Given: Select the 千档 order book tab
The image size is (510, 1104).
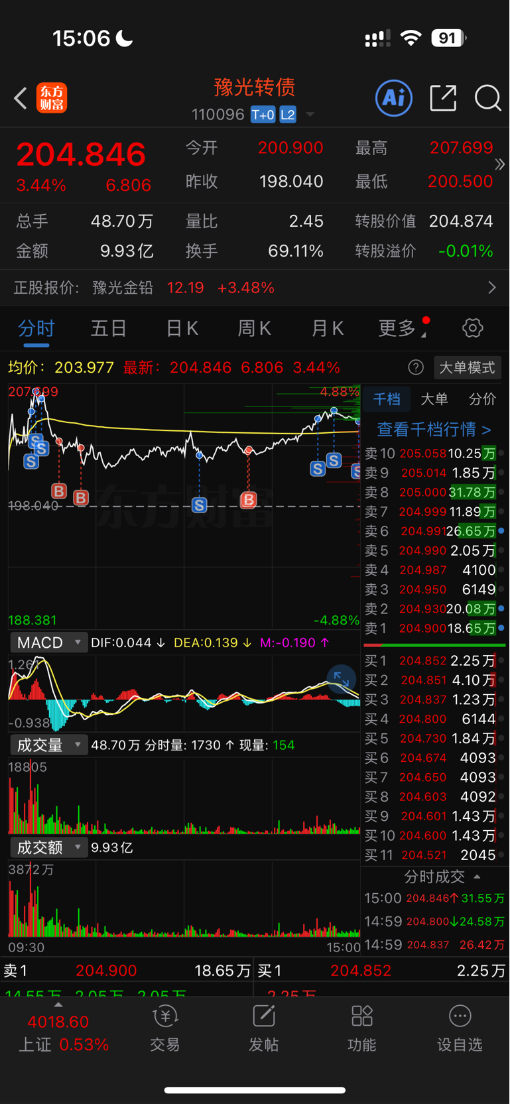Looking at the screenshot, I should (387, 399).
